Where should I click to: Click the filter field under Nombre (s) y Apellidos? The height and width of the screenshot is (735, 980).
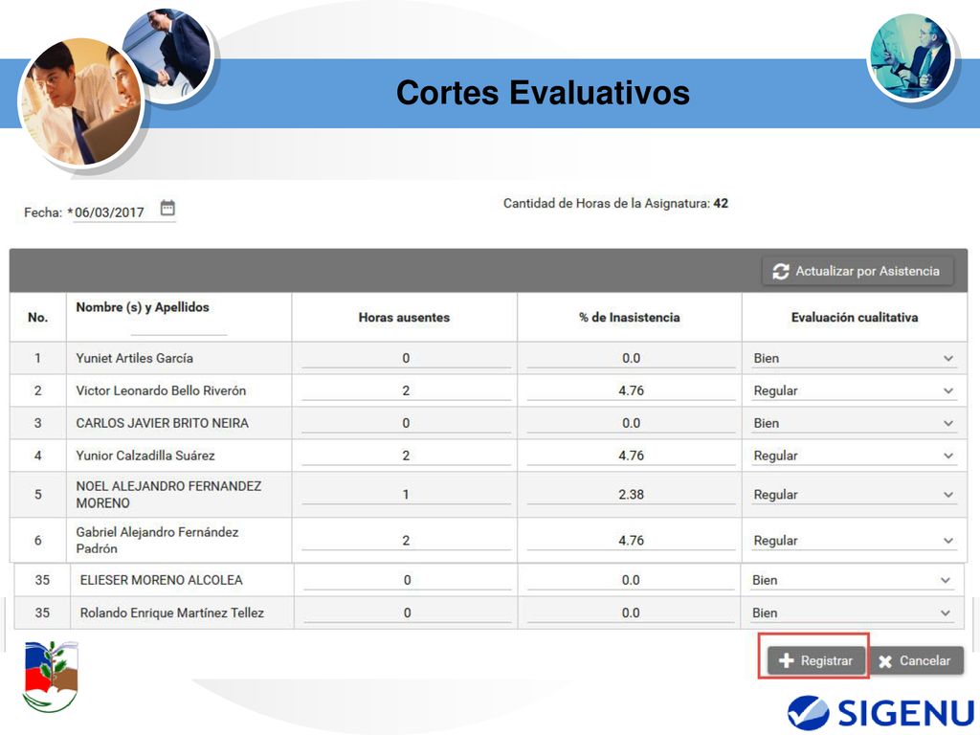click(x=178, y=327)
